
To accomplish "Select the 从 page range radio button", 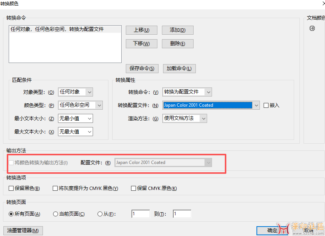I will coord(100,214).
